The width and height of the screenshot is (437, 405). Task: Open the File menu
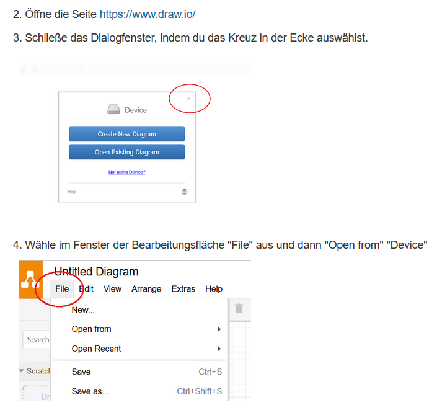pos(62,289)
